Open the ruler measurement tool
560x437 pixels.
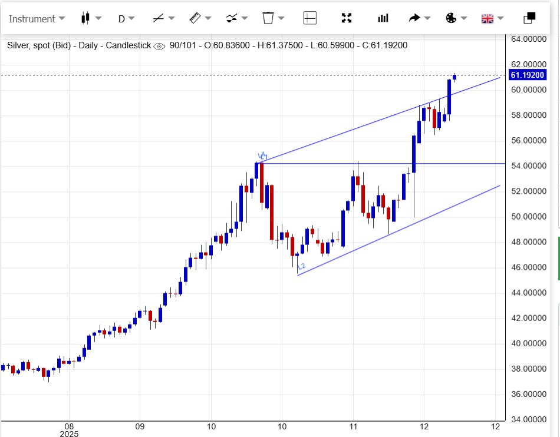click(x=195, y=18)
